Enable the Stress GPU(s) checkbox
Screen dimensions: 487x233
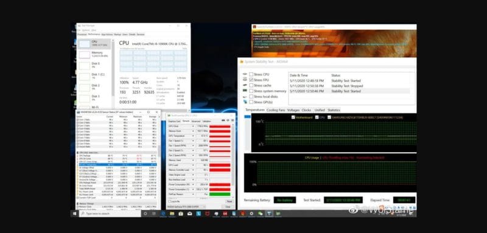click(251, 102)
